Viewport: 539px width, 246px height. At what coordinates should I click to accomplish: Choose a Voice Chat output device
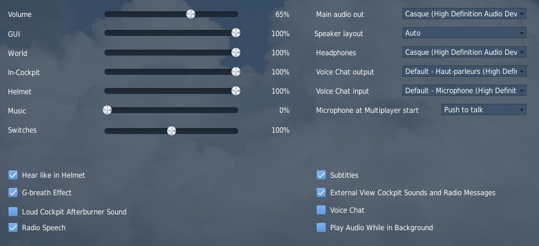pos(464,72)
